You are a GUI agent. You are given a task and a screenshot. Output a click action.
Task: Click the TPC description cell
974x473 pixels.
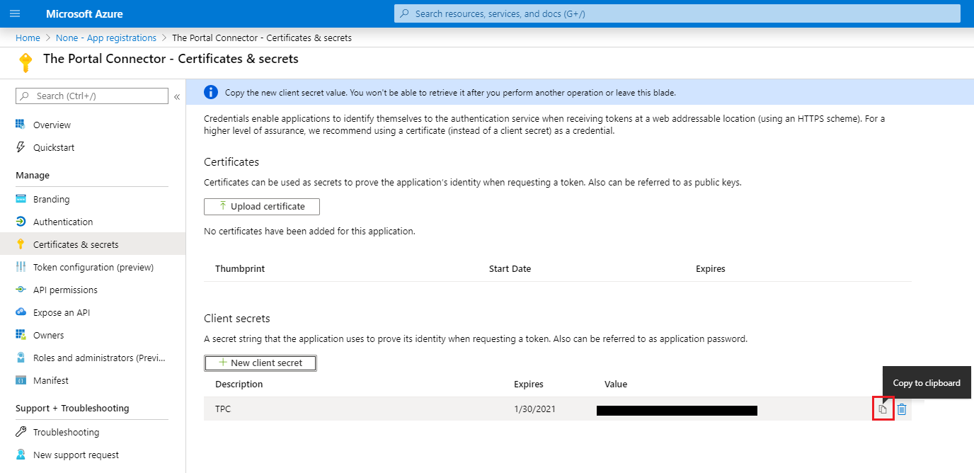tap(224, 409)
